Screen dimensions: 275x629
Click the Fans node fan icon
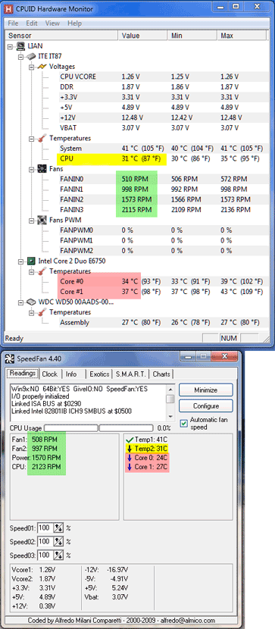point(42,169)
